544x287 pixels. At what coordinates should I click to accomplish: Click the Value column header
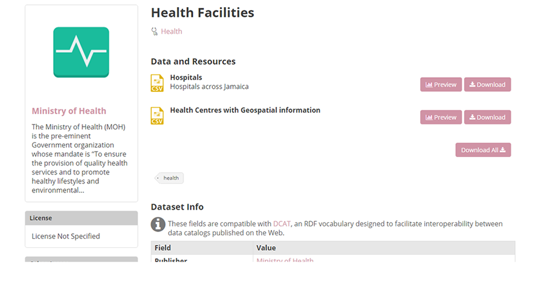pyautogui.click(x=266, y=248)
